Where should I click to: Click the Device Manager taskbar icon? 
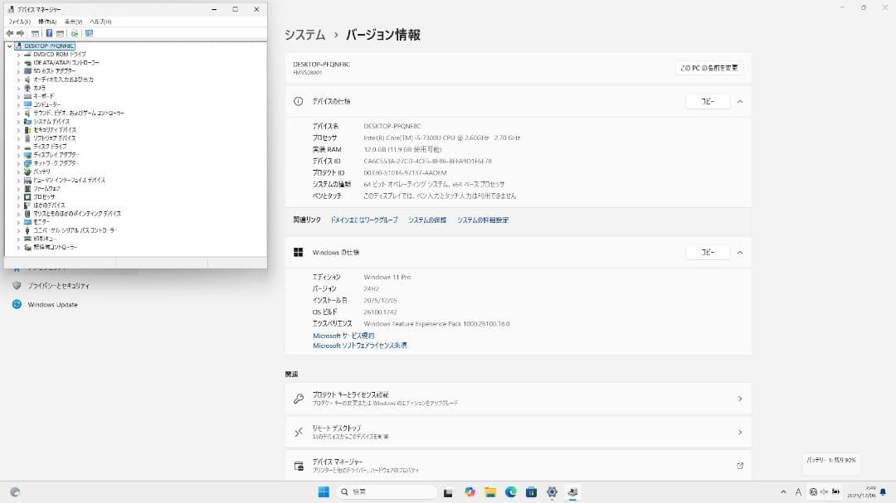tap(572, 491)
